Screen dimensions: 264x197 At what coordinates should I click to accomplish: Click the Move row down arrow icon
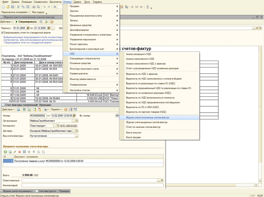(34, 152)
